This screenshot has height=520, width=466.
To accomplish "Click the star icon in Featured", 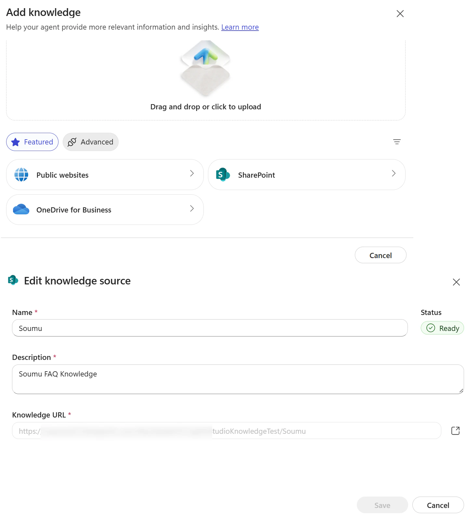I will tap(16, 142).
